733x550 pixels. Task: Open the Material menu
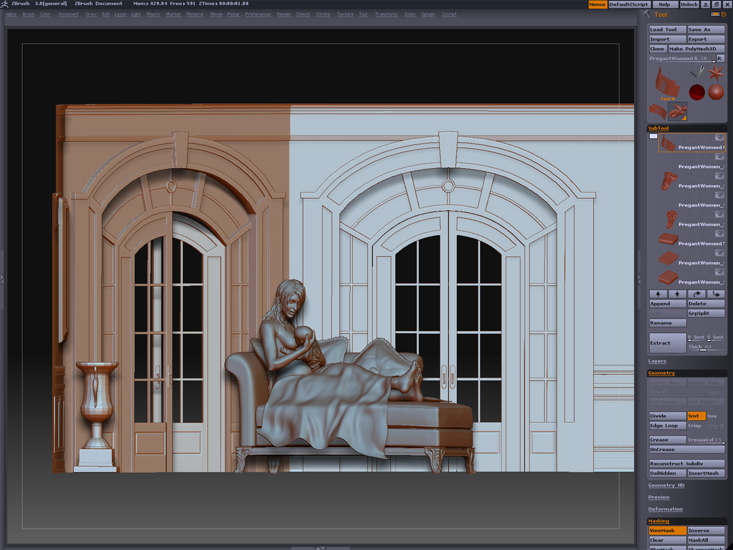195,14
